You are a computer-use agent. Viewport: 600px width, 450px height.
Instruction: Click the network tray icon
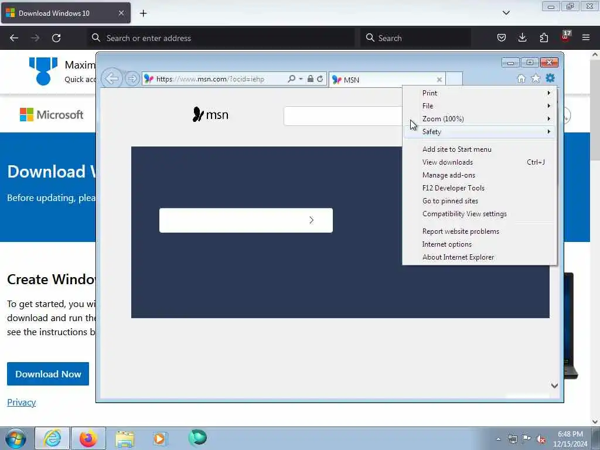[513, 439]
